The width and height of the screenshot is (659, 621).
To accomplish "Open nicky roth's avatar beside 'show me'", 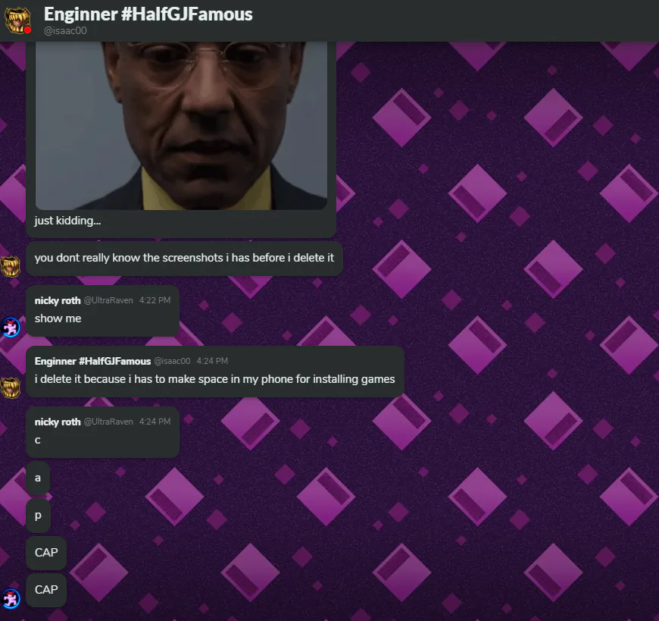I will point(11,327).
